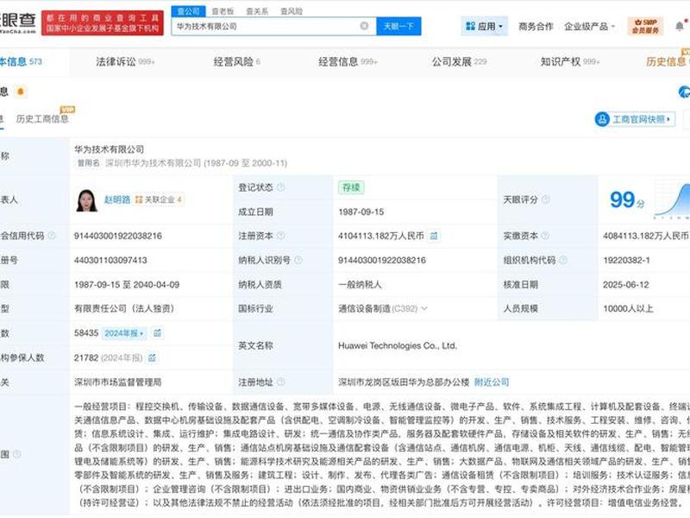
Task: Select the 查老板 search tab
Action: tap(223, 11)
